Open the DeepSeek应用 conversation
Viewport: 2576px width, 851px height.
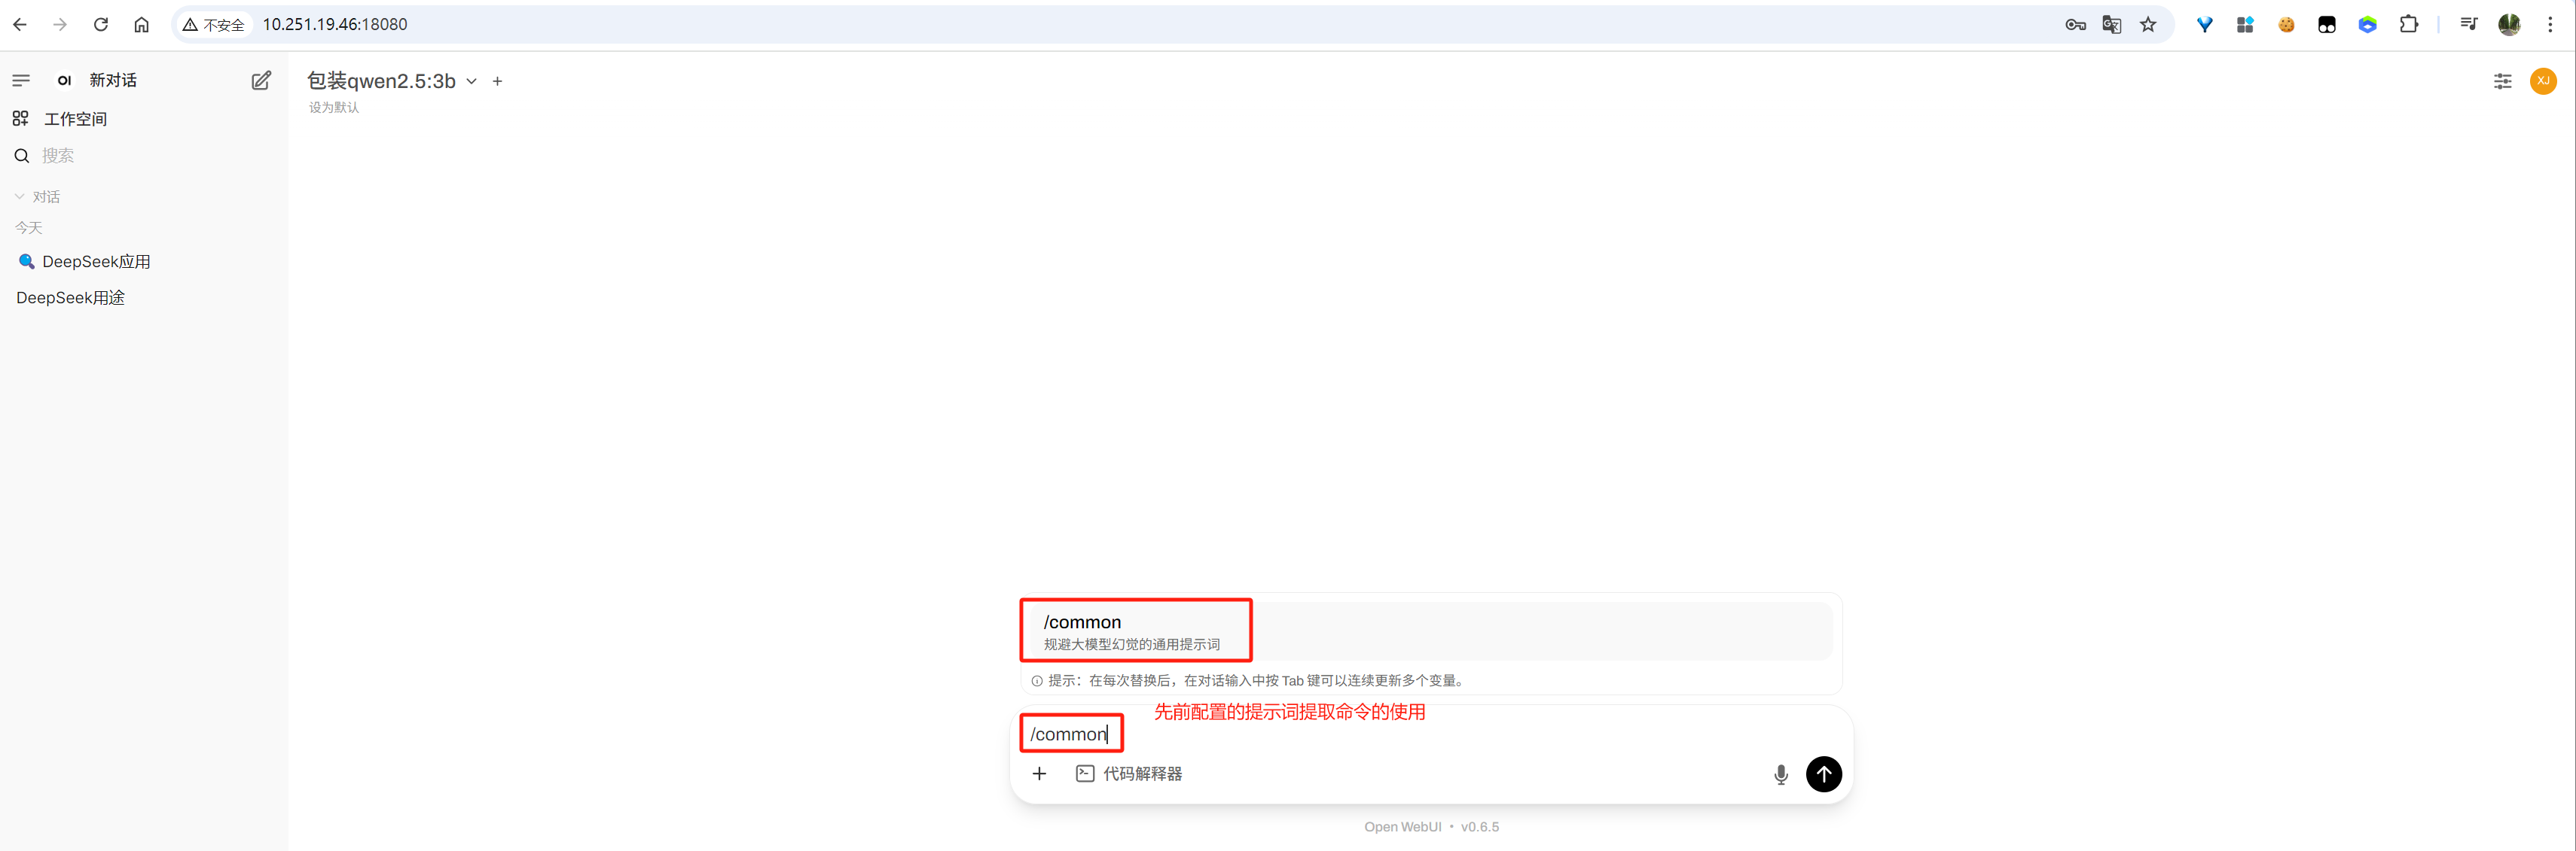96,262
